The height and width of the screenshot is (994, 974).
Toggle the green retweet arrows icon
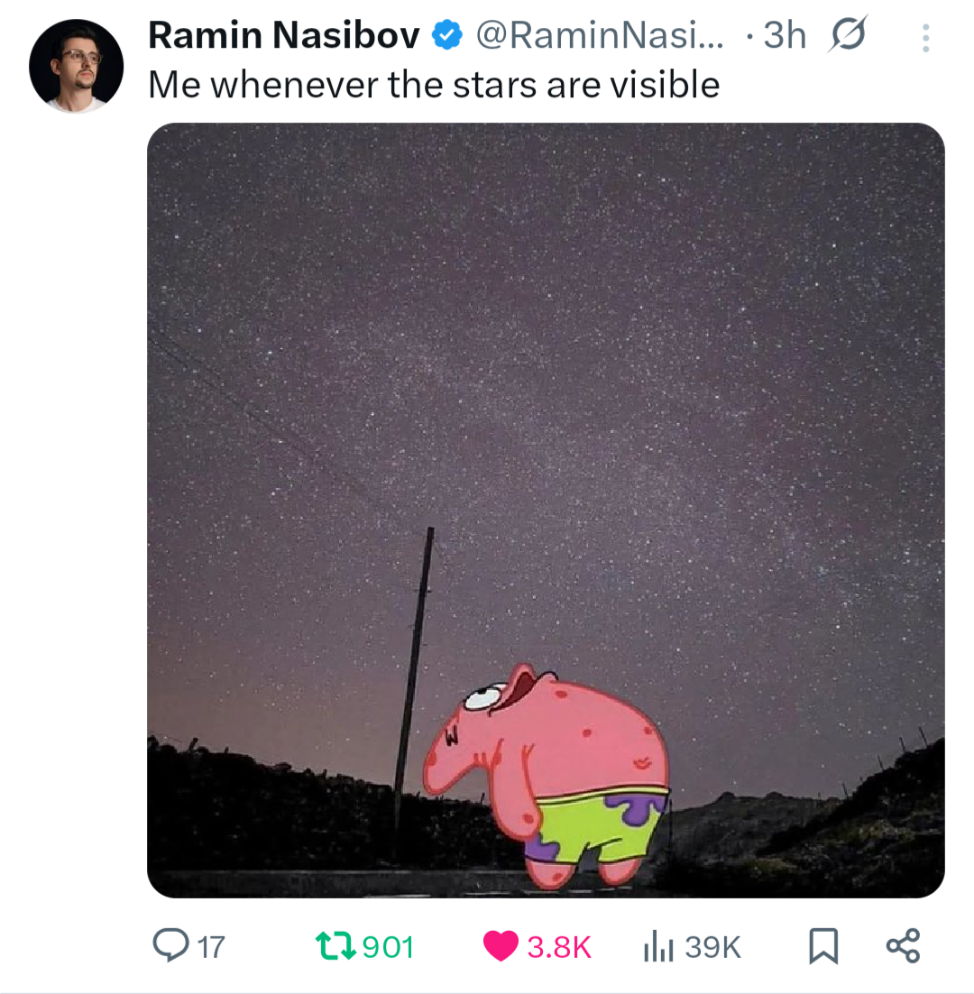(x=335, y=945)
